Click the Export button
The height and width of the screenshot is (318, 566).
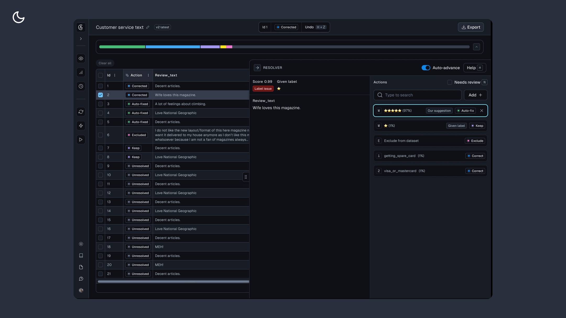click(x=471, y=27)
